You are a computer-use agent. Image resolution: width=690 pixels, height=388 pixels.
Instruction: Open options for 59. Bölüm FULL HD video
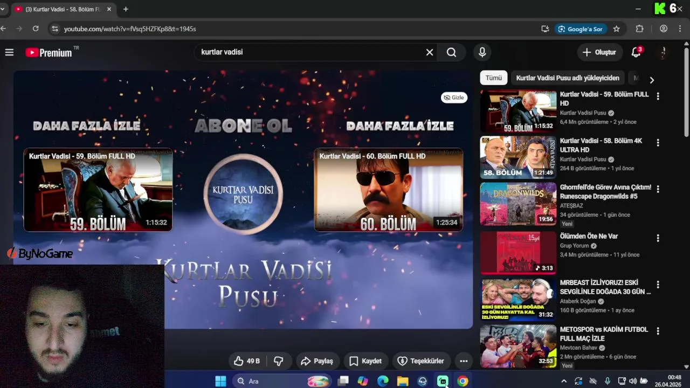click(x=658, y=96)
